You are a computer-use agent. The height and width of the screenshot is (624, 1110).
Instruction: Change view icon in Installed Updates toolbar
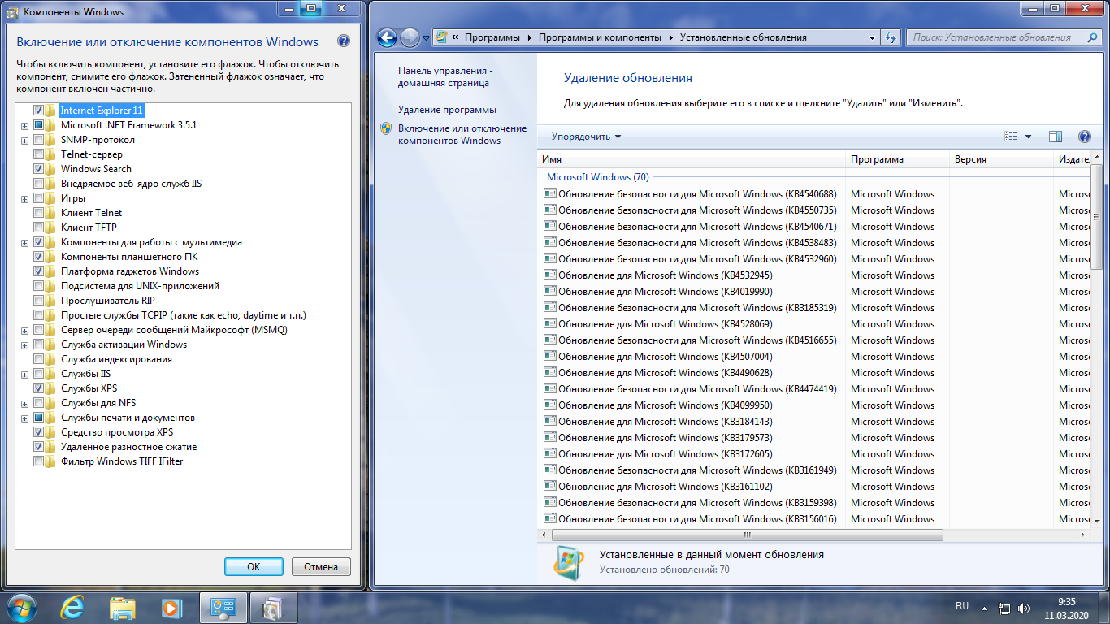point(1011,136)
